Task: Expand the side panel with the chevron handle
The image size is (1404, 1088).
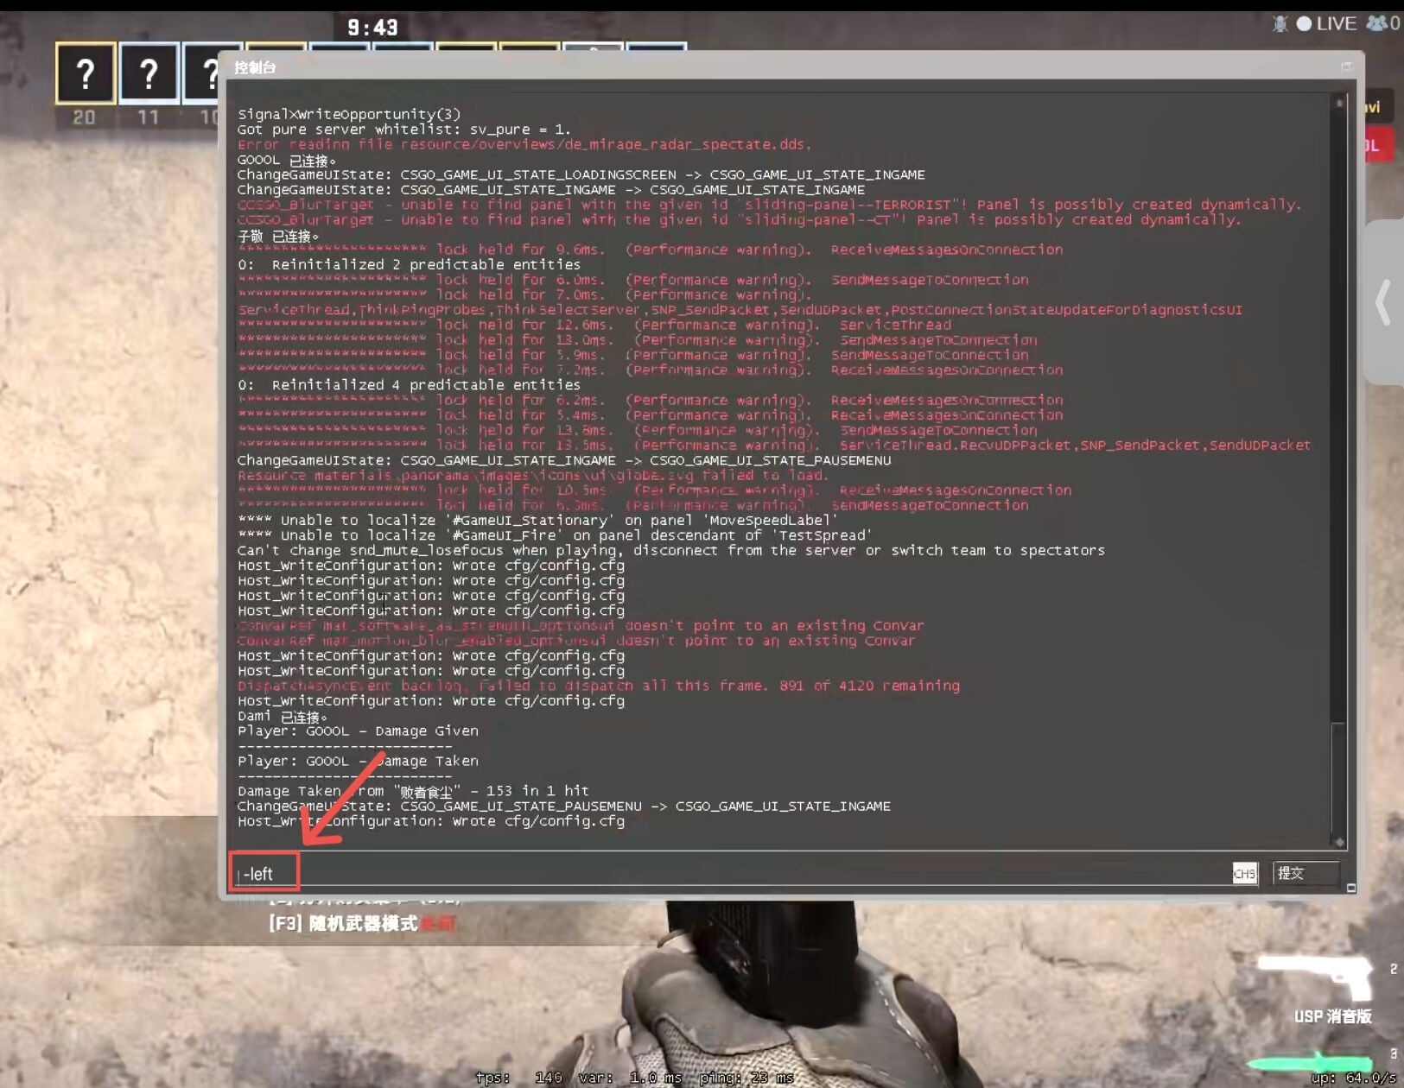Action: pyautogui.click(x=1384, y=302)
